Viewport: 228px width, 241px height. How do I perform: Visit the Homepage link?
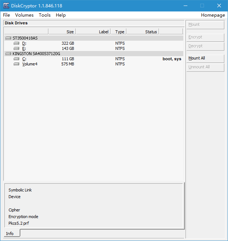tap(213, 15)
